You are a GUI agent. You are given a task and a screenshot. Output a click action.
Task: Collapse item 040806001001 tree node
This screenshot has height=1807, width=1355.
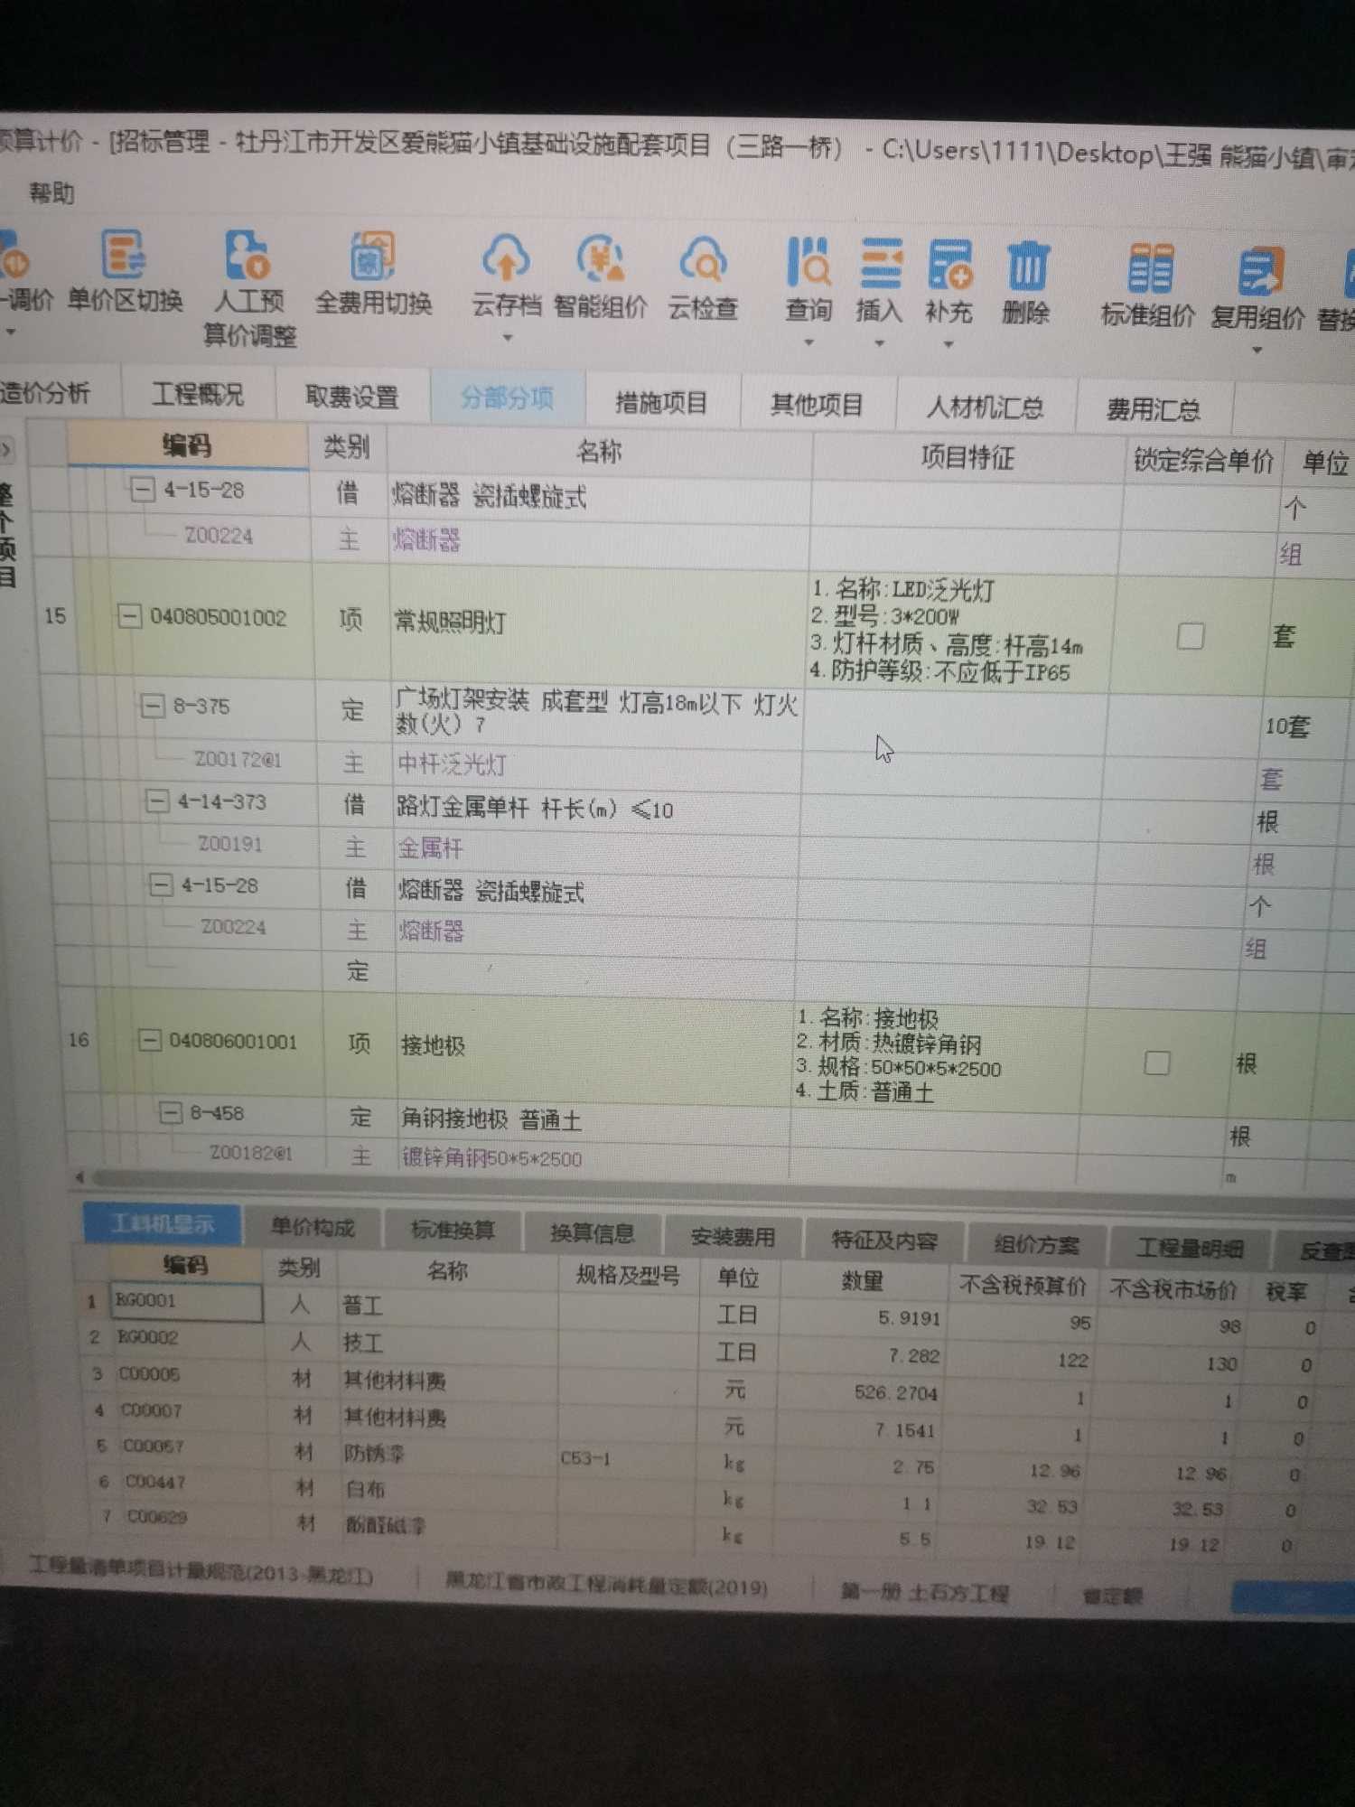(148, 1041)
